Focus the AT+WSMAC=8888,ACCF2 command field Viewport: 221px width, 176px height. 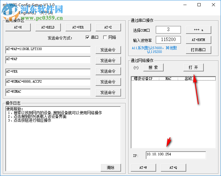(48, 82)
